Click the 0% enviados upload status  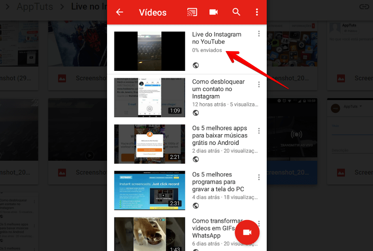coord(207,50)
